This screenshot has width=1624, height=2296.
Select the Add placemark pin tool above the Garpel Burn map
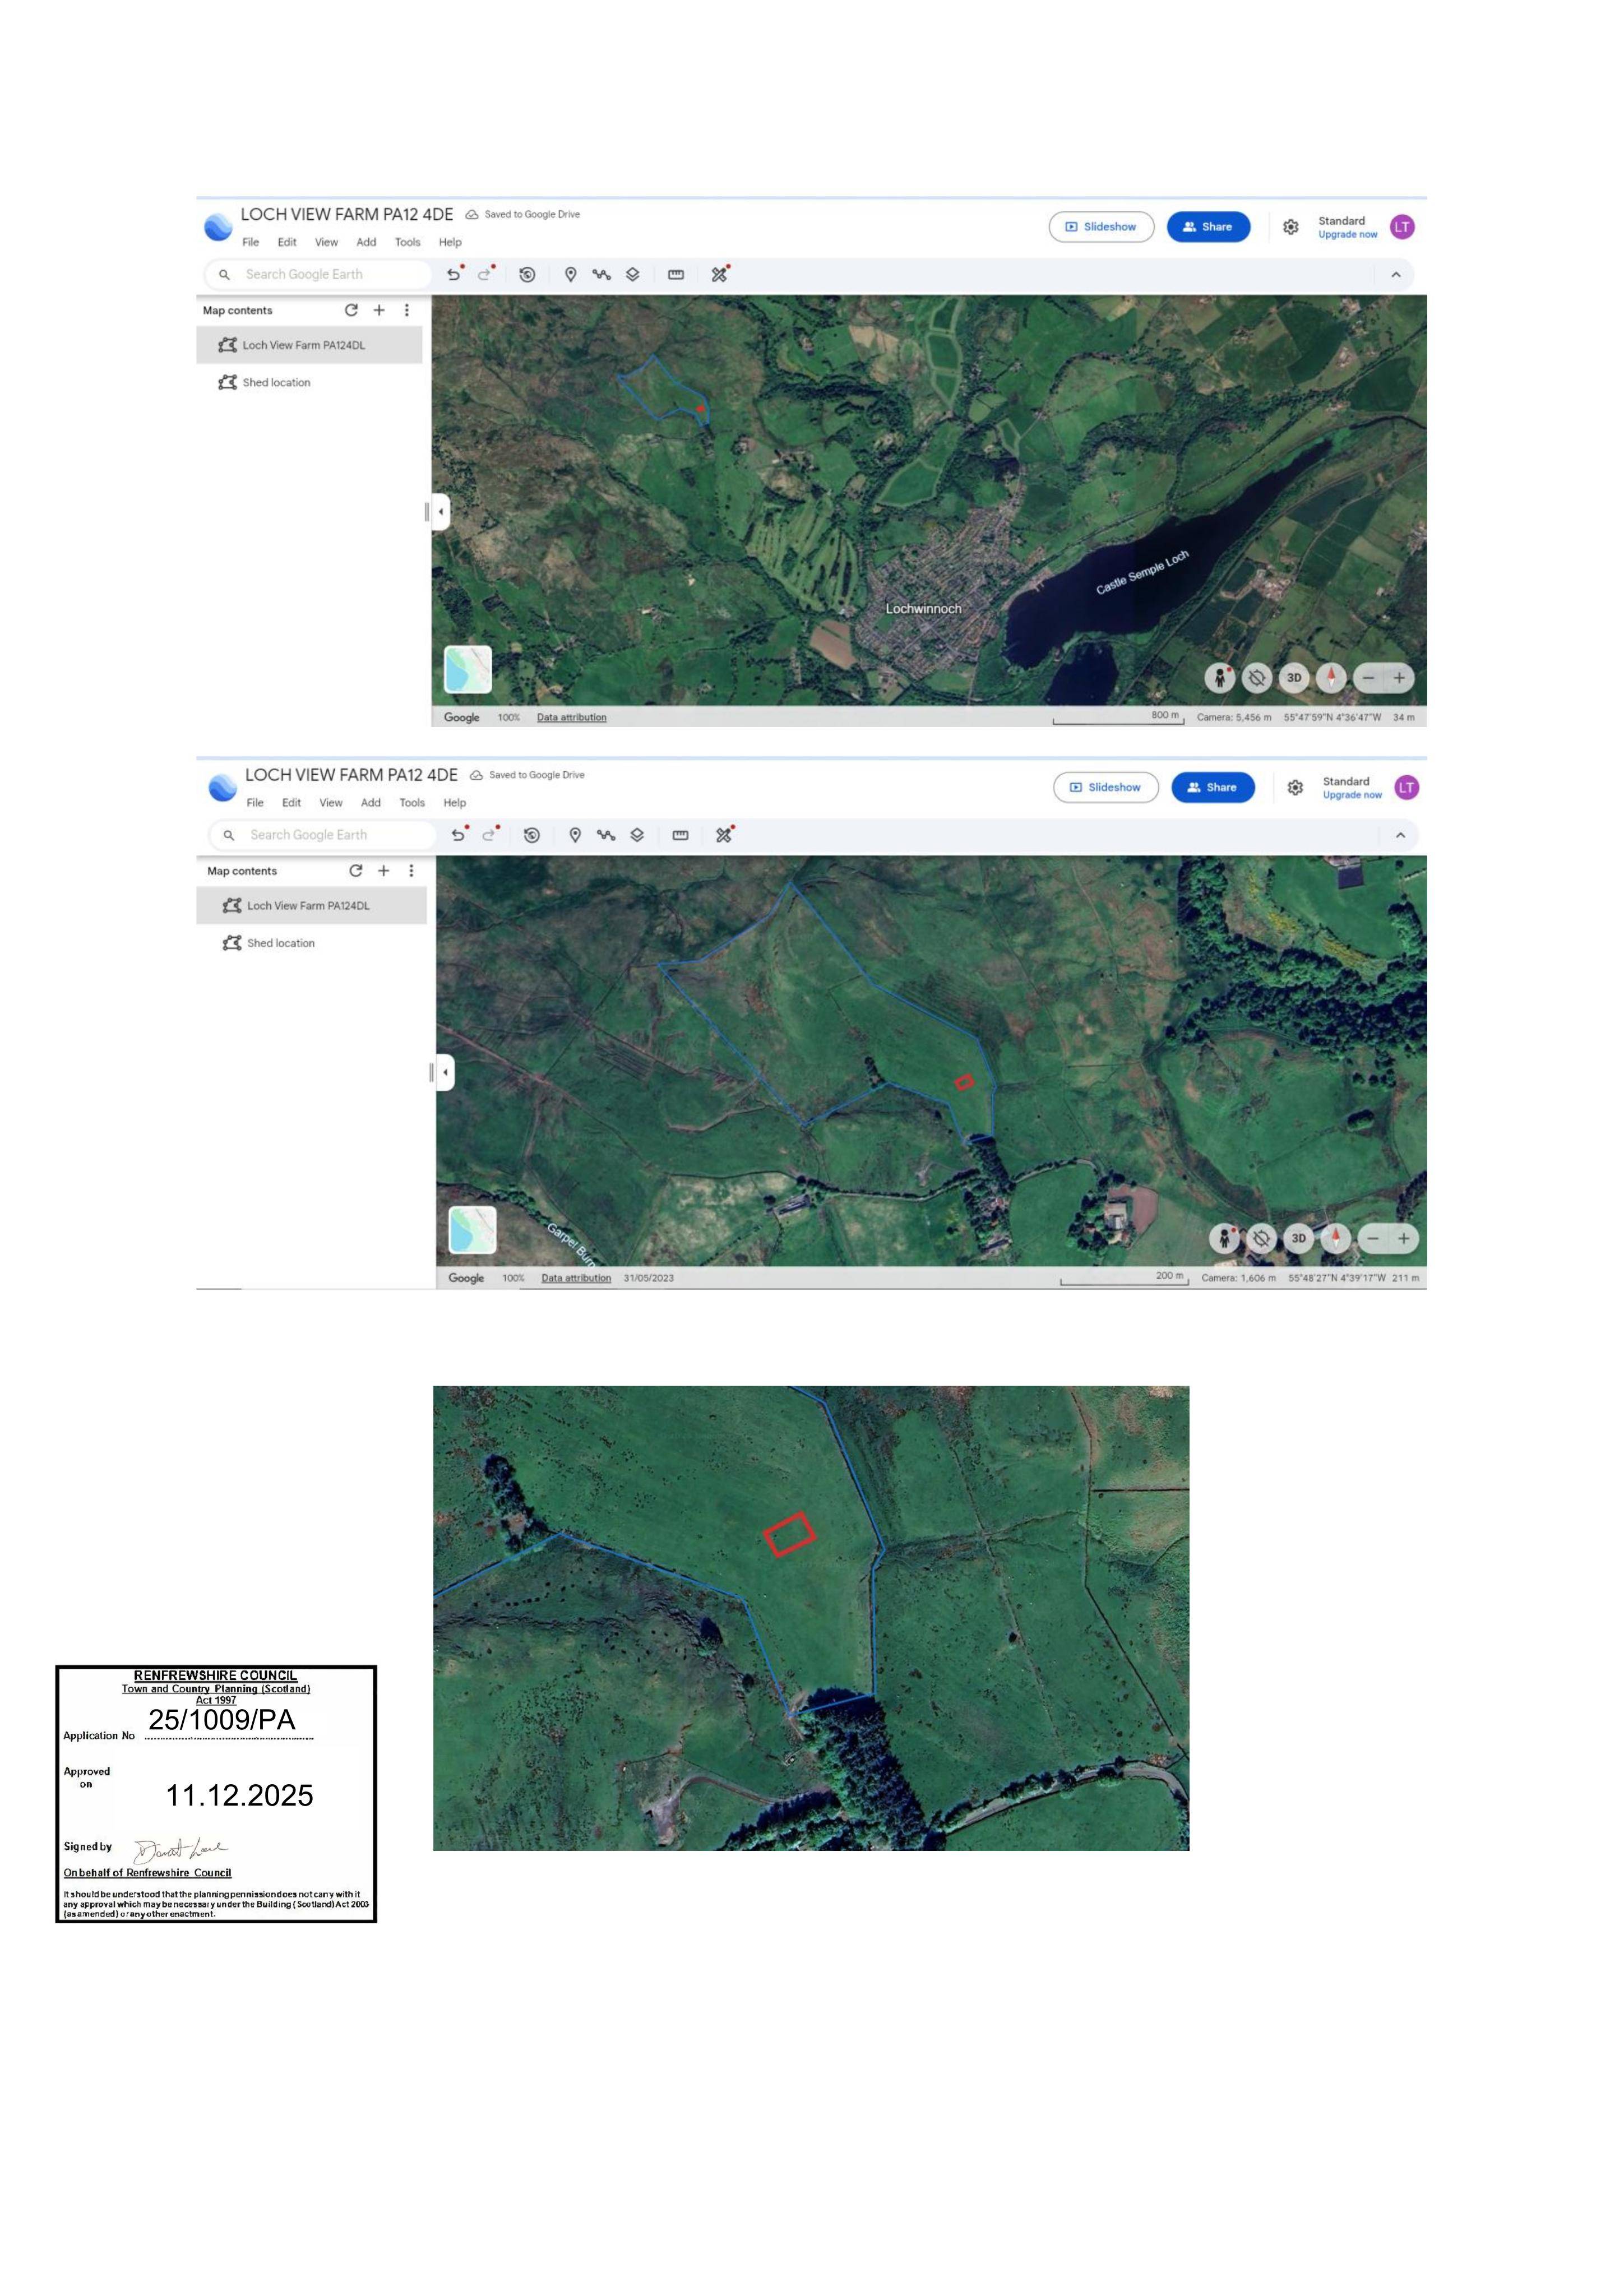(575, 835)
